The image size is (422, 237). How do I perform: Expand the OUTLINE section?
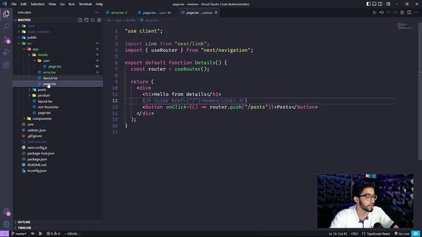(57, 223)
